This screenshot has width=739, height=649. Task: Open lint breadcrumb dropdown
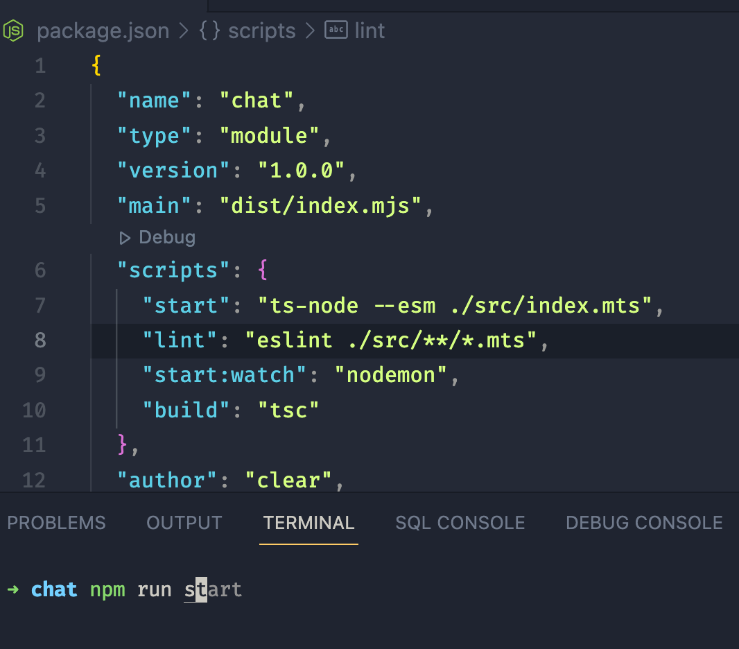point(369,30)
